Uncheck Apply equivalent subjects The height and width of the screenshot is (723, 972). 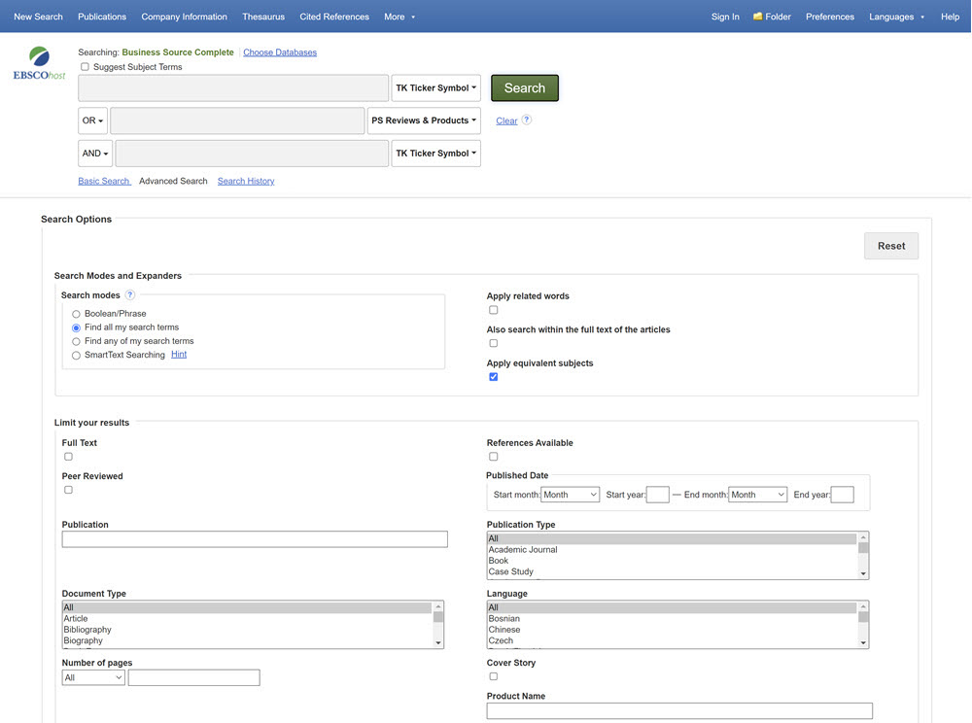493,377
